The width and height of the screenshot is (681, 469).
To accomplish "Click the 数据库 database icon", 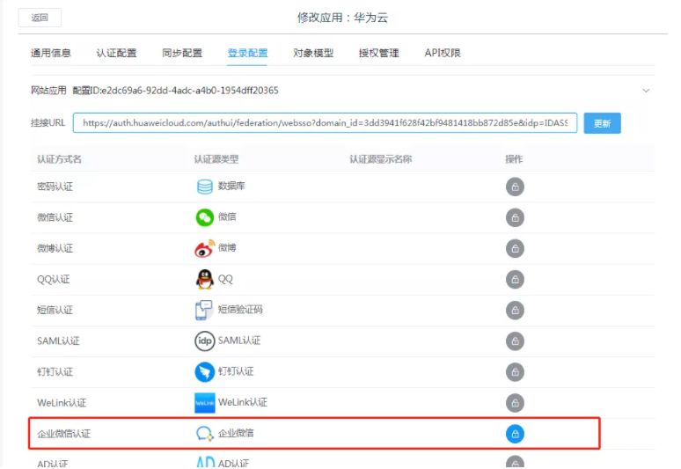I will click(x=204, y=187).
